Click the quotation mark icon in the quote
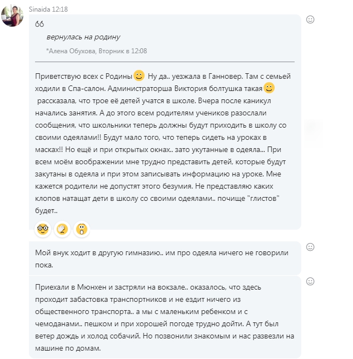Image resolution: width=353 pixels, height=359 pixels. (39, 24)
